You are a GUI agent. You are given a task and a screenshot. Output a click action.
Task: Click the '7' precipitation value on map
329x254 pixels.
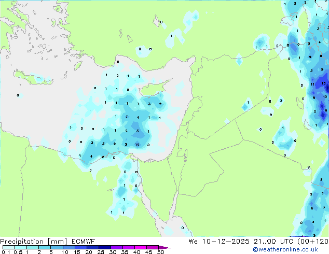click(127, 117)
